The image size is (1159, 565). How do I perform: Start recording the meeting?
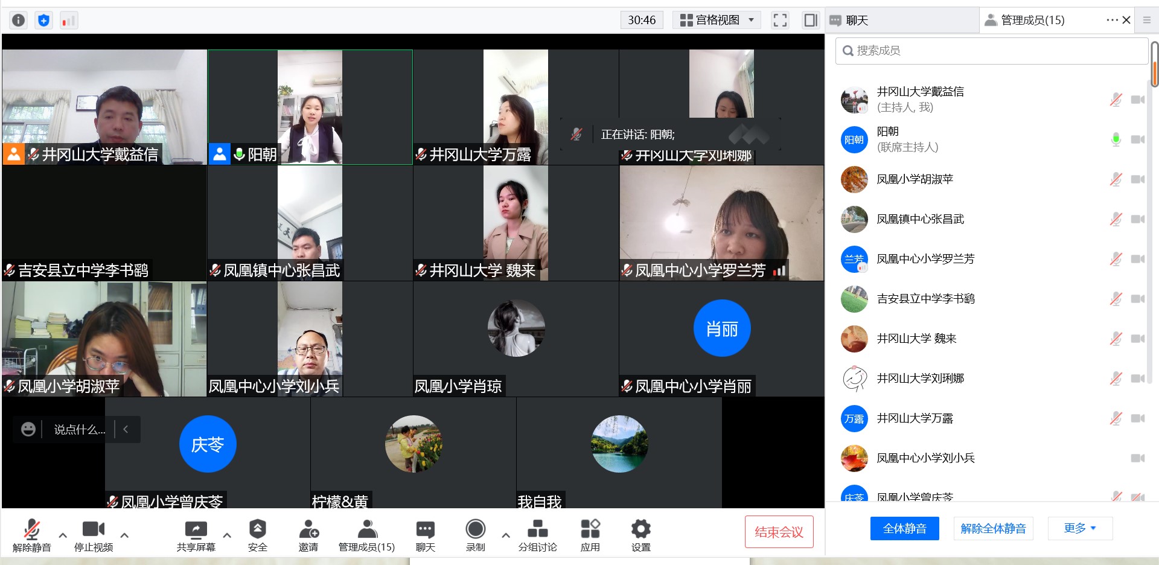[x=475, y=535]
